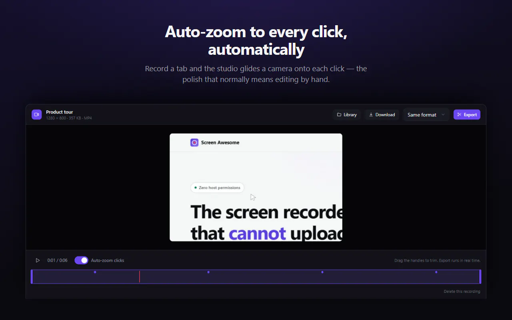This screenshot has width=512, height=320.
Task: Click the Screen Awesome logo icon in preview
Action: [x=194, y=142]
